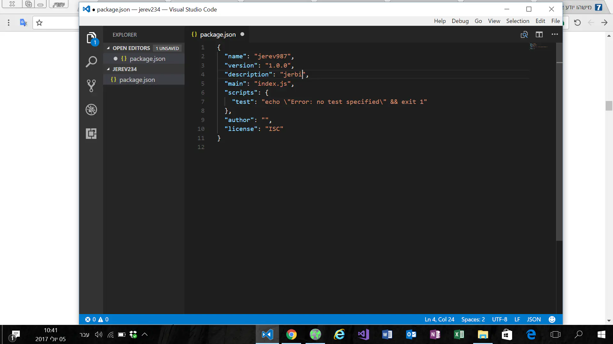Open the Search view in activity bar
This screenshot has width=613, height=344.
point(91,62)
